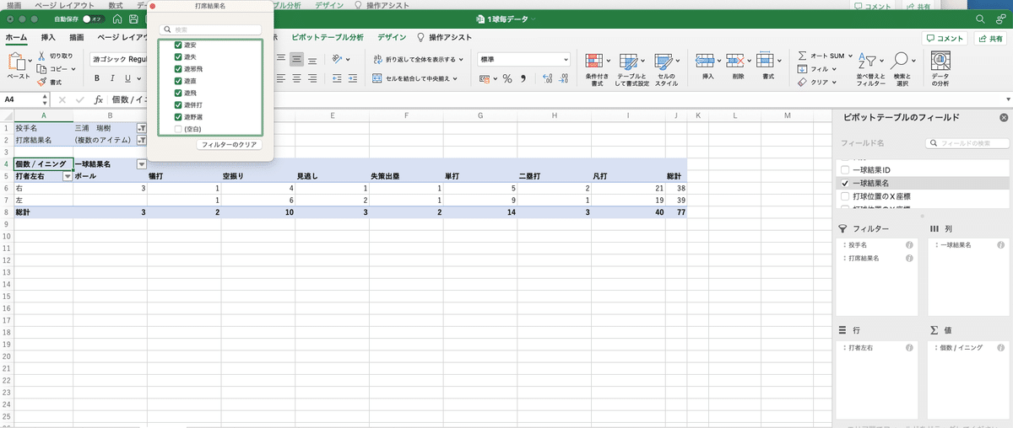This screenshot has width=1013, height=428.
Task: Check the (空白) filter item
Action: 178,129
